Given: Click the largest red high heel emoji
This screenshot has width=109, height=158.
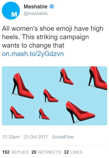Looking at the screenshot, I should tap(80, 112).
